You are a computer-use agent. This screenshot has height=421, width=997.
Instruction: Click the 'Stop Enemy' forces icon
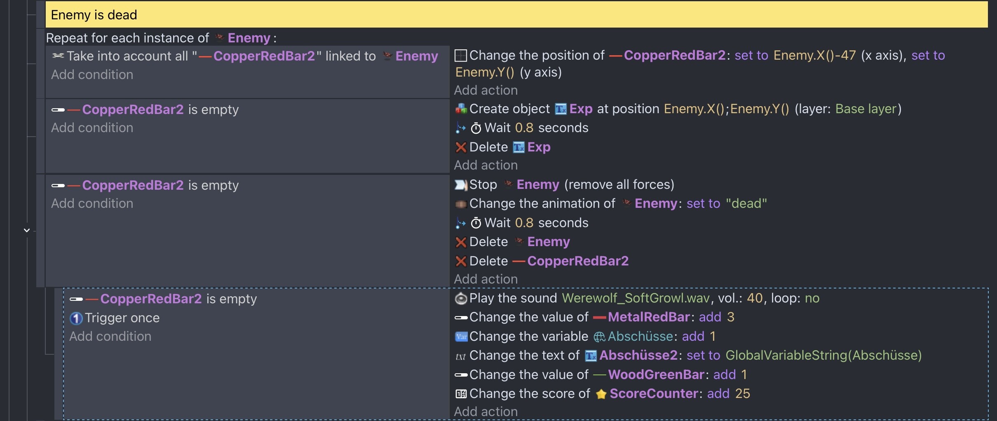click(x=461, y=185)
